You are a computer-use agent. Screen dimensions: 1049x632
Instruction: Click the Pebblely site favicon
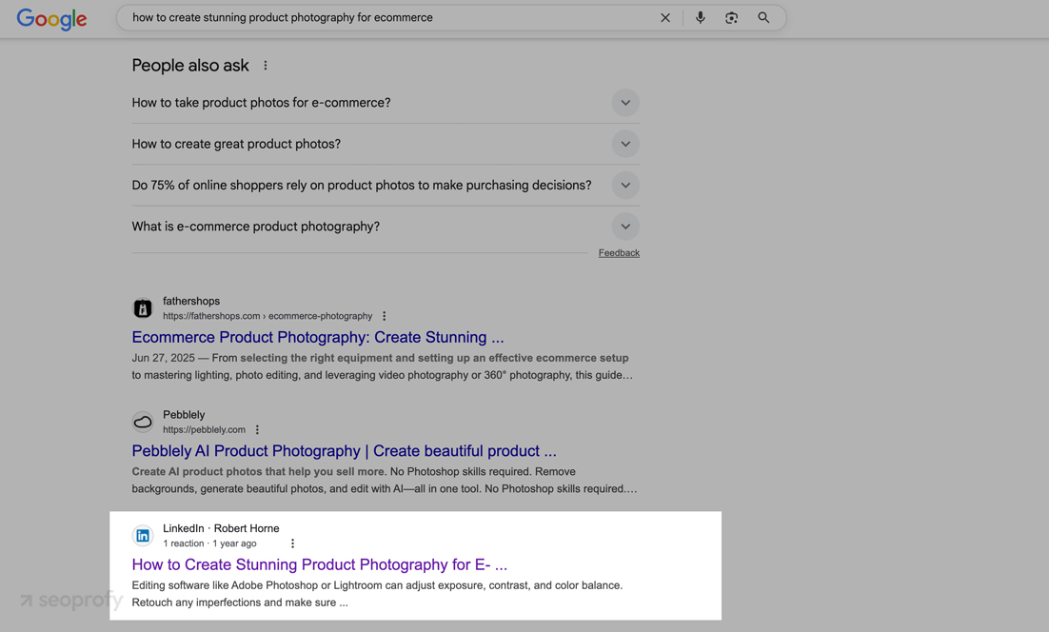(143, 422)
